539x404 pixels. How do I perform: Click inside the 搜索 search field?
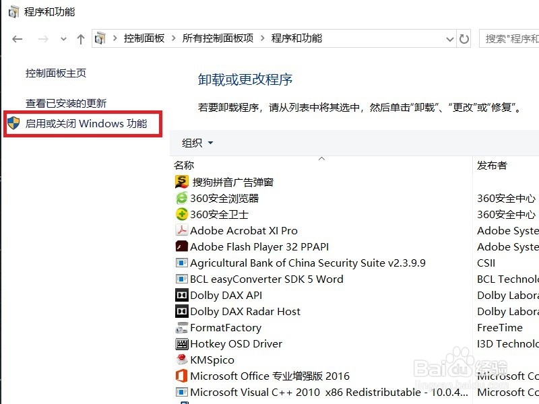coord(512,39)
